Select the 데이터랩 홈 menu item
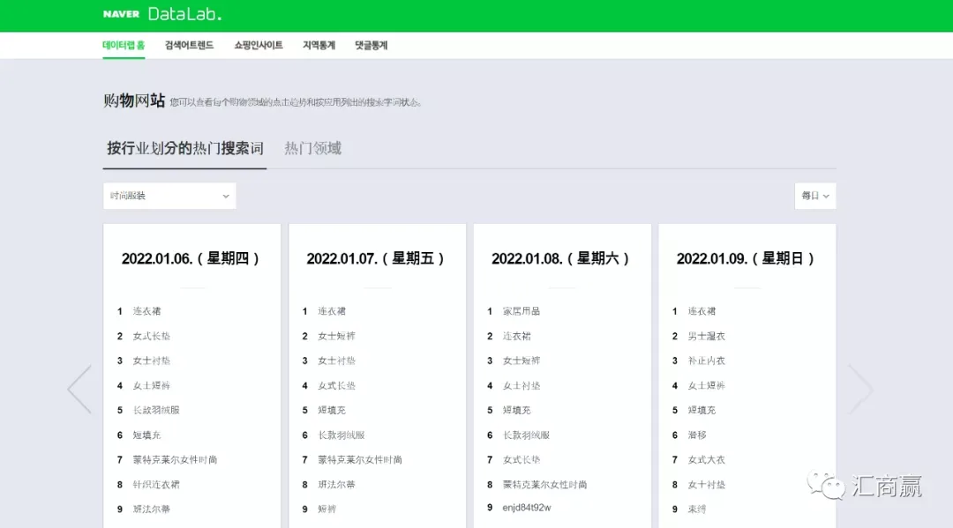The image size is (953, 528). [x=124, y=46]
